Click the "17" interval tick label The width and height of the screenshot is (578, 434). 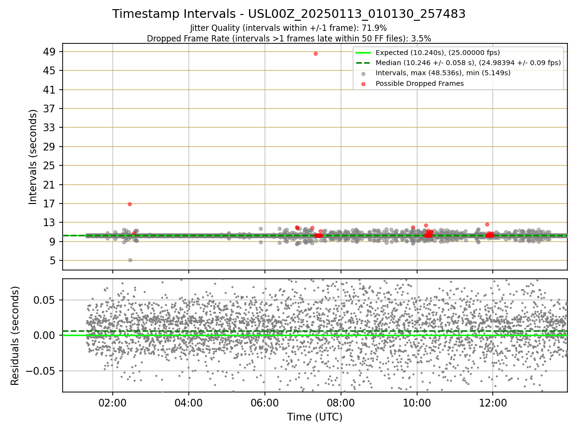[50, 203]
